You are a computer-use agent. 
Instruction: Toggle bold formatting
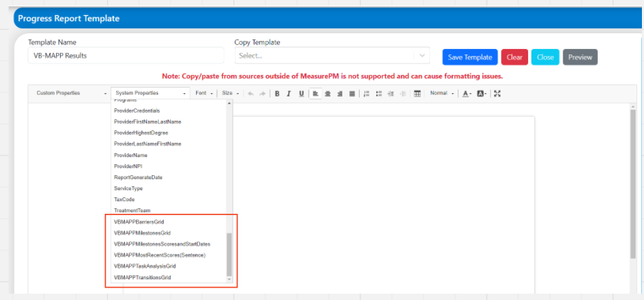click(x=277, y=94)
